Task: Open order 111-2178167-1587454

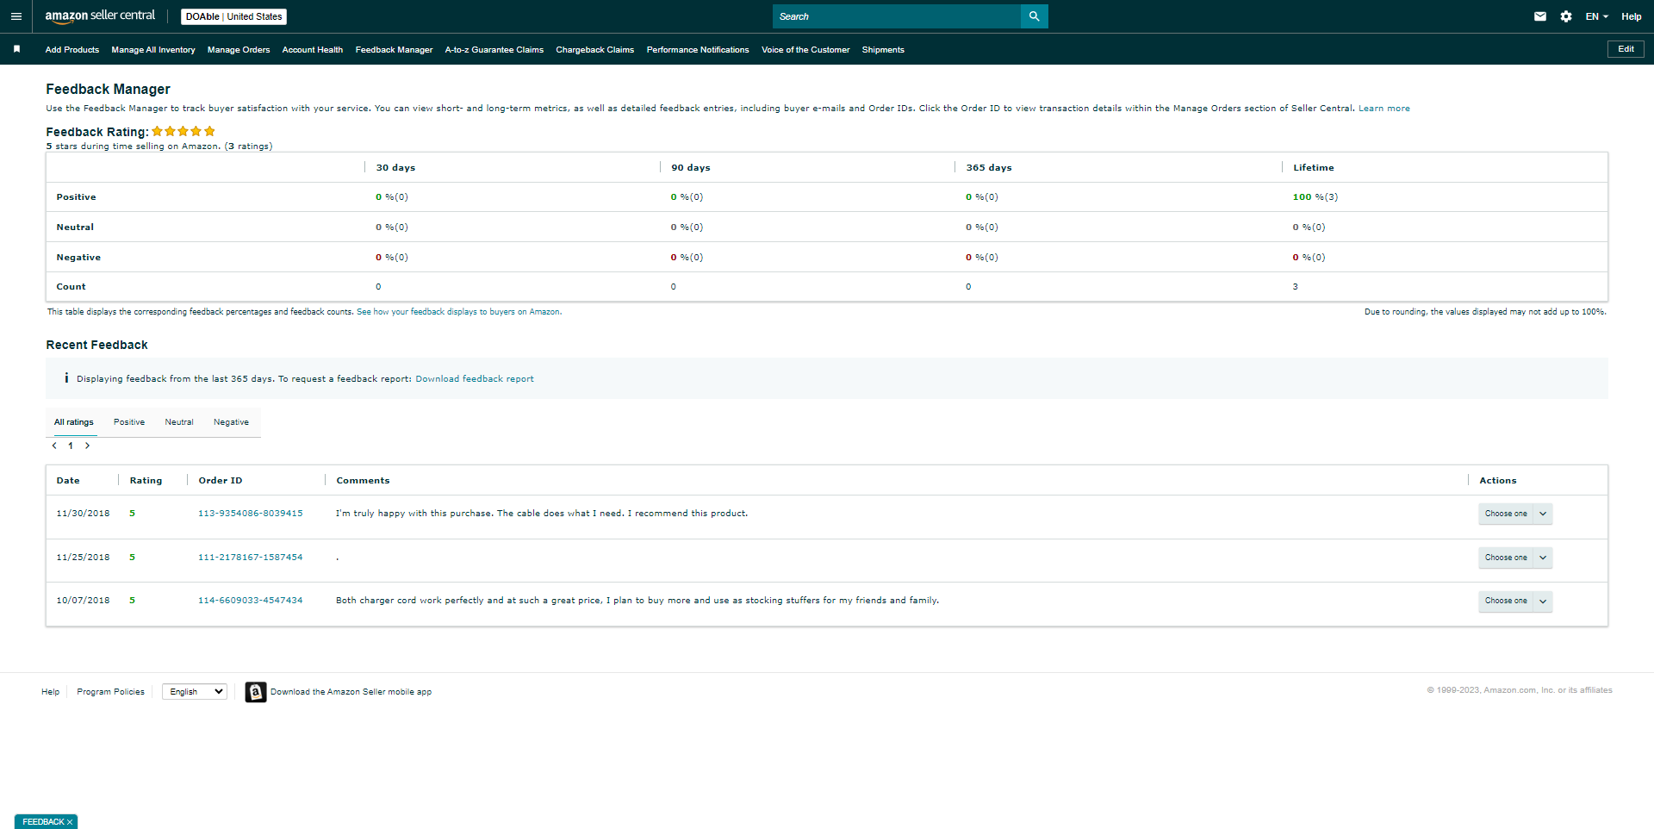Action: (251, 558)
